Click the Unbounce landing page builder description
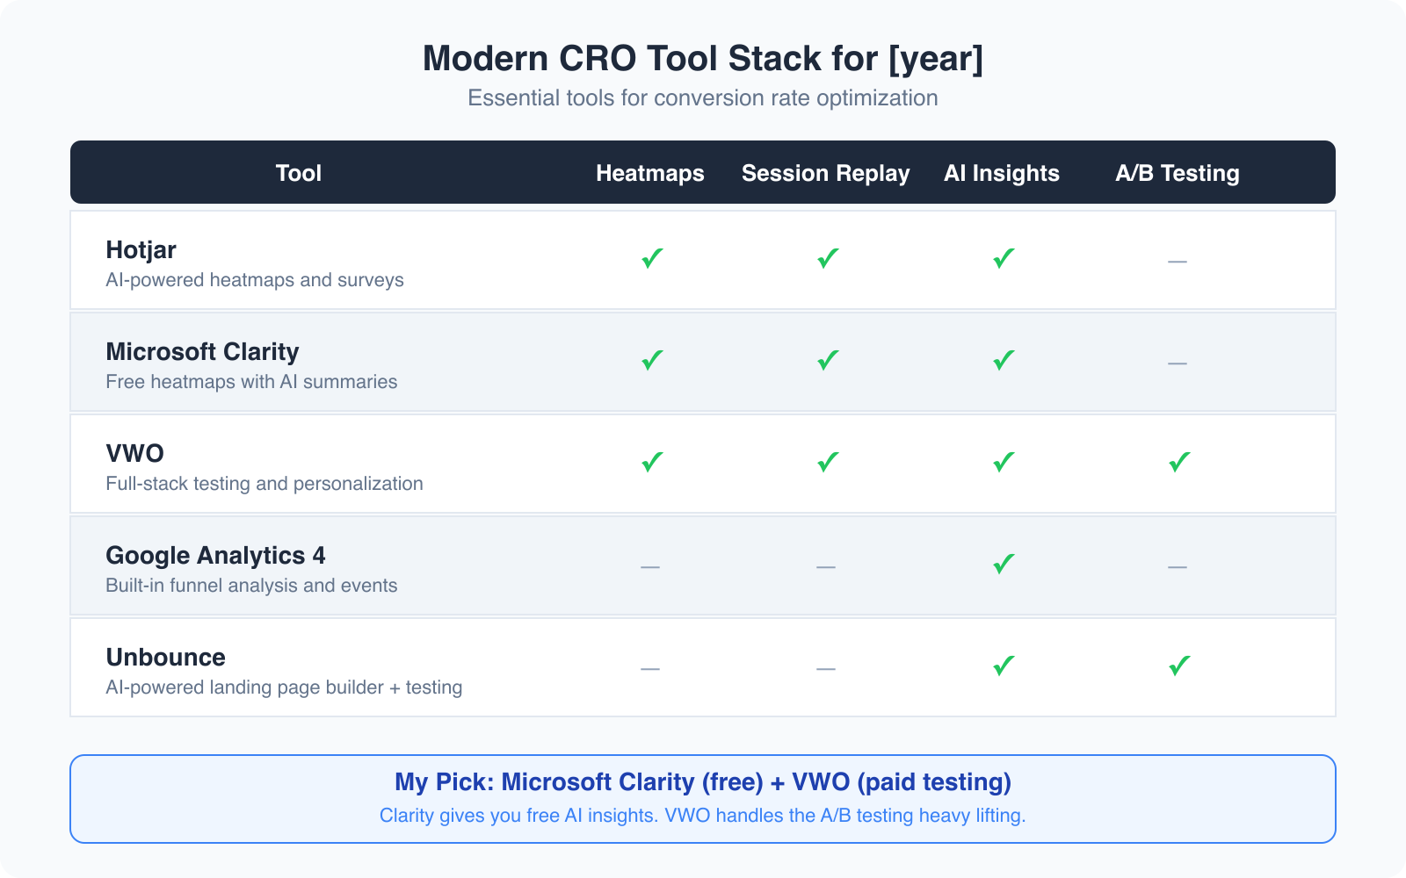 pyautogui.click(x=283, y=687)
